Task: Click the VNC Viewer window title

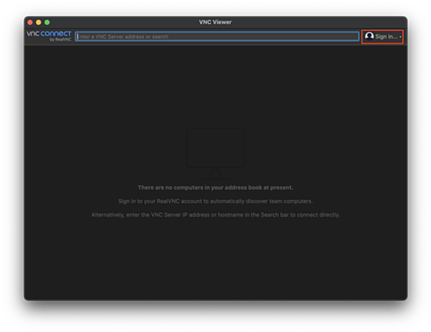Action: (215, 22)
